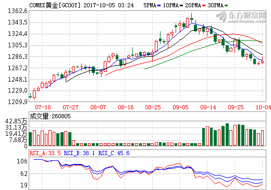Click the 08-07 date label
271x190 pixels.
(x=98, y=107)
